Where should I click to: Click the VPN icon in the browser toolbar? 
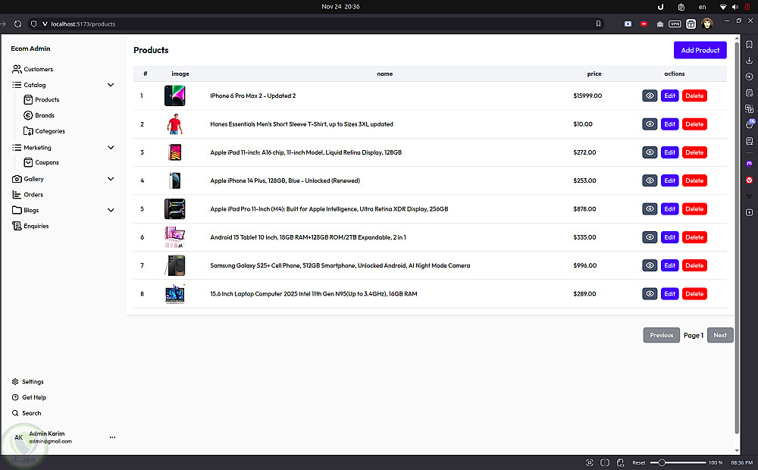[675, 23]
